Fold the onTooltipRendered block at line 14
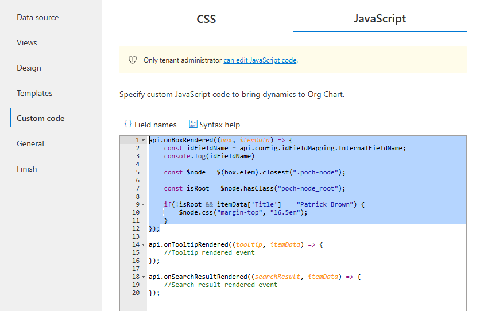 point(143,244)
